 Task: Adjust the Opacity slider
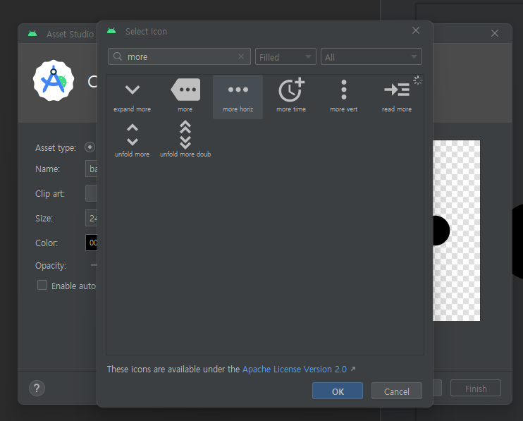tap(94, 265)
